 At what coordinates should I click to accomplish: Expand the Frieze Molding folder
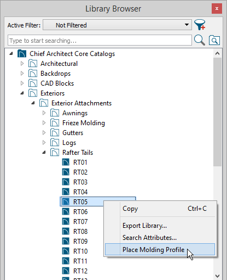pyautogui.click(x=44, y=123)
